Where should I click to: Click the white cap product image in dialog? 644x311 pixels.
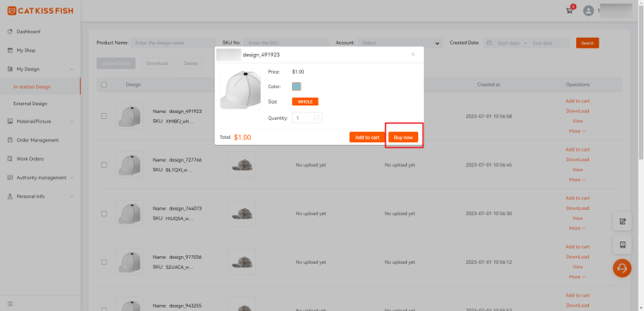click(x=240, y=89)
